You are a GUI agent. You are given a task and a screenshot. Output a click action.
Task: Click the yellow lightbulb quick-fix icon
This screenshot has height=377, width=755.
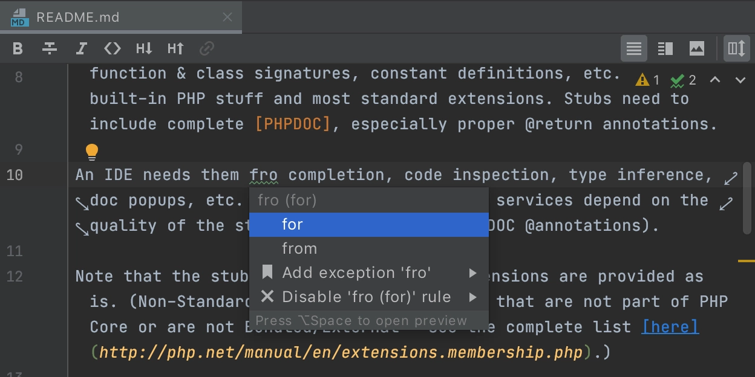(x=91, y=152)
